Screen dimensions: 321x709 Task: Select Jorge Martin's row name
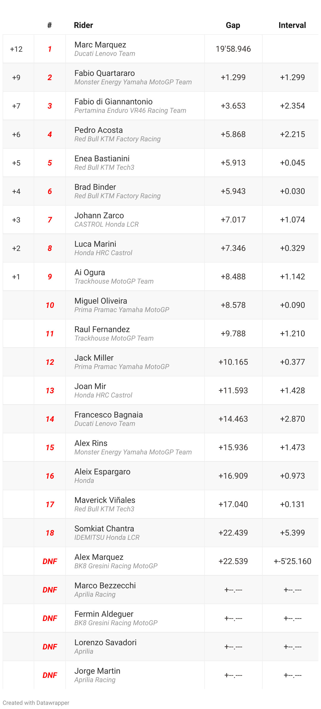[x=97, y=671]
